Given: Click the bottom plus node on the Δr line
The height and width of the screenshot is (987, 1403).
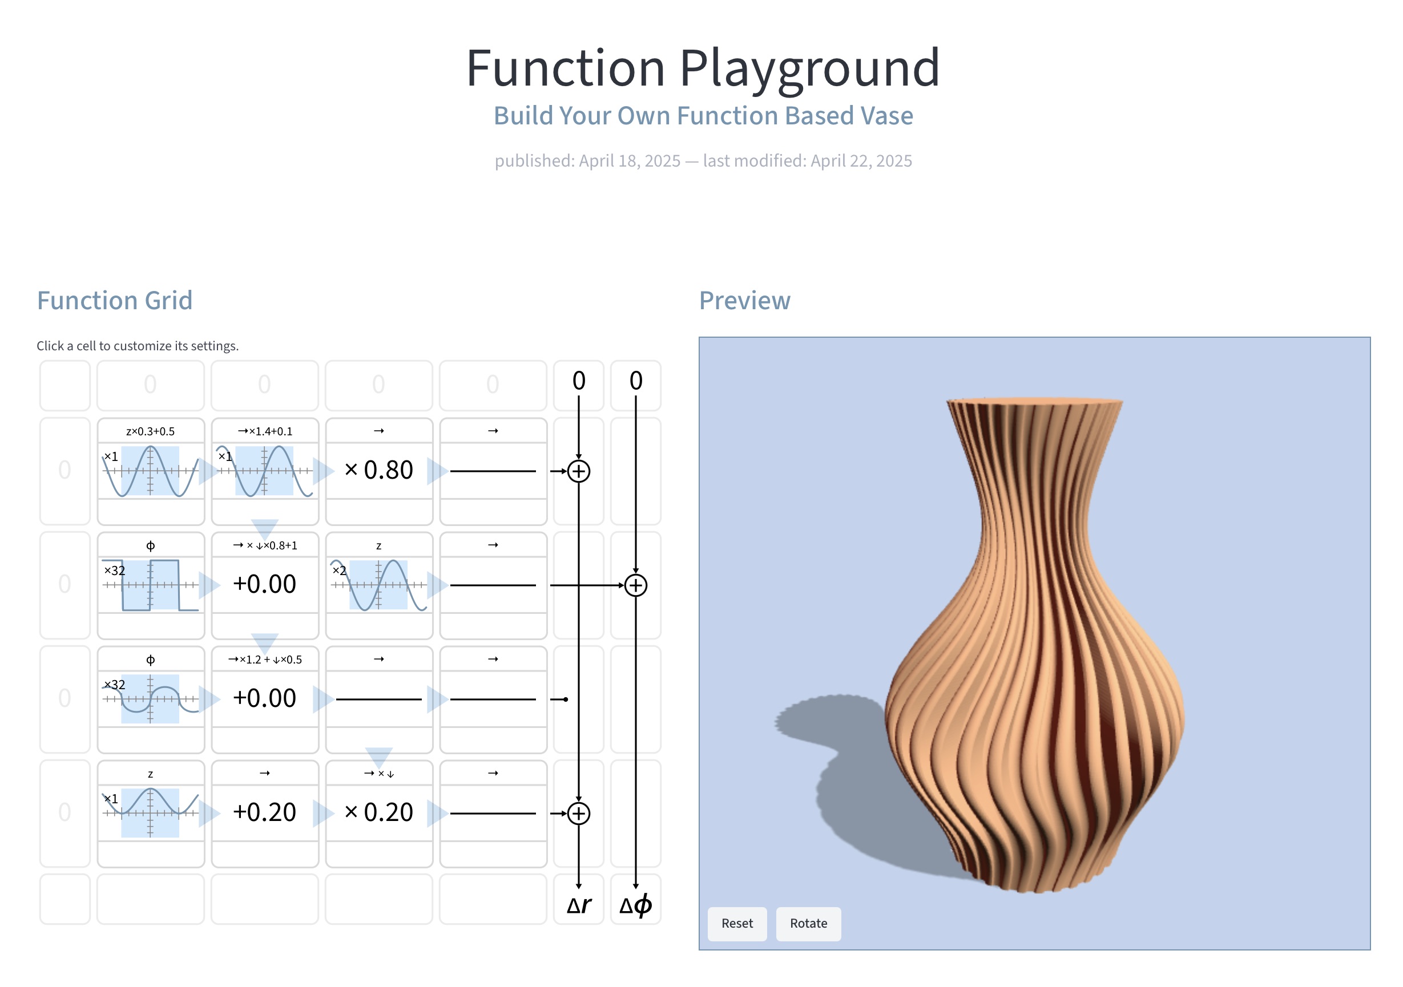Looking at the screenshot, I should (x=579, y=814).
